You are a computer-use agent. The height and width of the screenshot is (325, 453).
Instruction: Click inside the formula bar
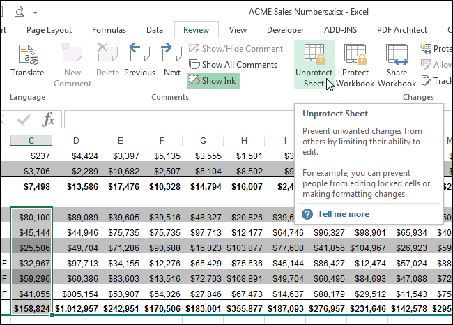point(179,119)
